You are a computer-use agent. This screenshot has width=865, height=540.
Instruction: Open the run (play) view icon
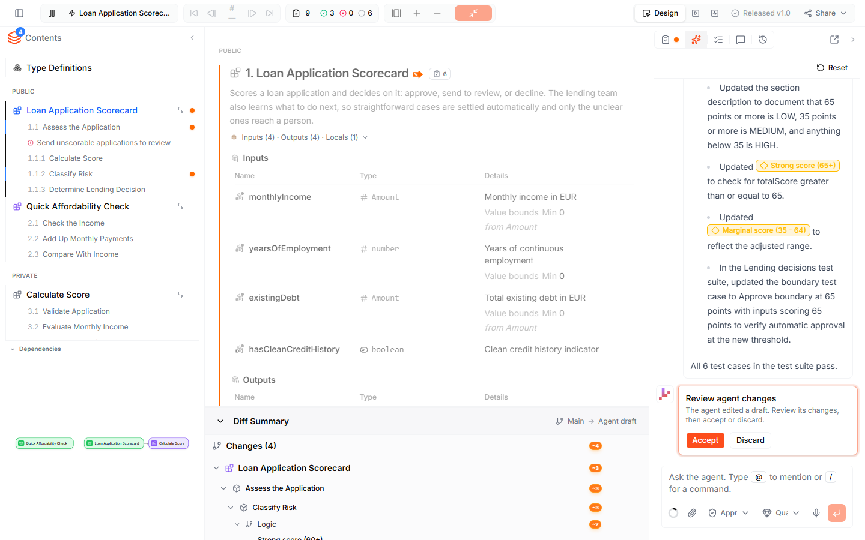[696, 13]
